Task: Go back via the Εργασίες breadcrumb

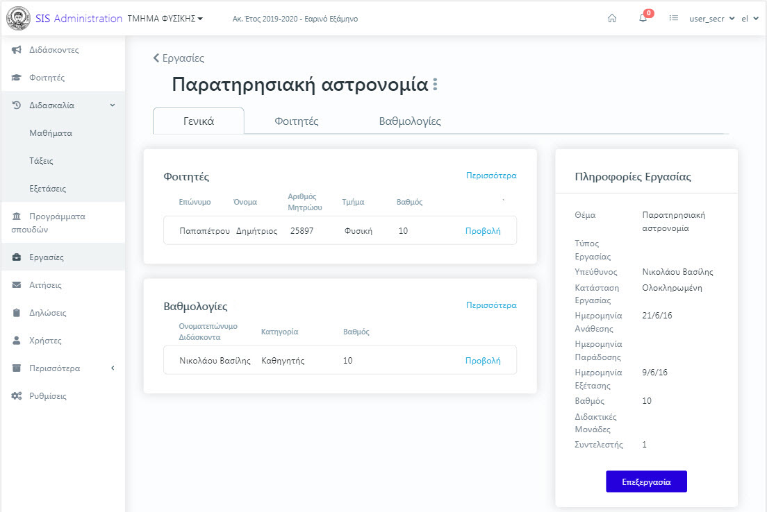Action: point(179,58)
